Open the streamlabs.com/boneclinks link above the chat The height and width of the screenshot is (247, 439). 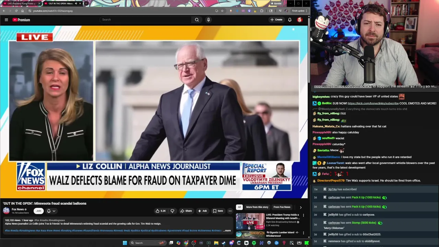click(x=343, y=86)
